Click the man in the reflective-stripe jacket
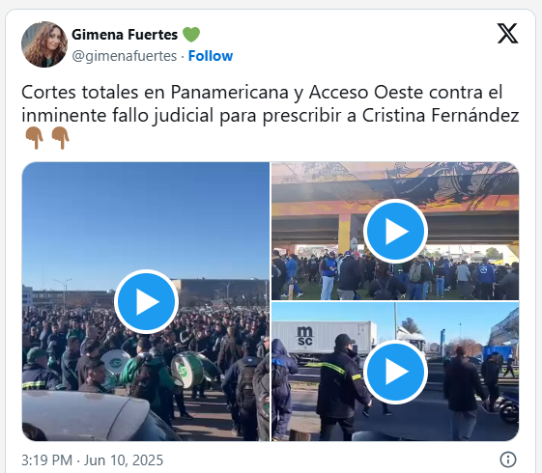 (340, 383)
